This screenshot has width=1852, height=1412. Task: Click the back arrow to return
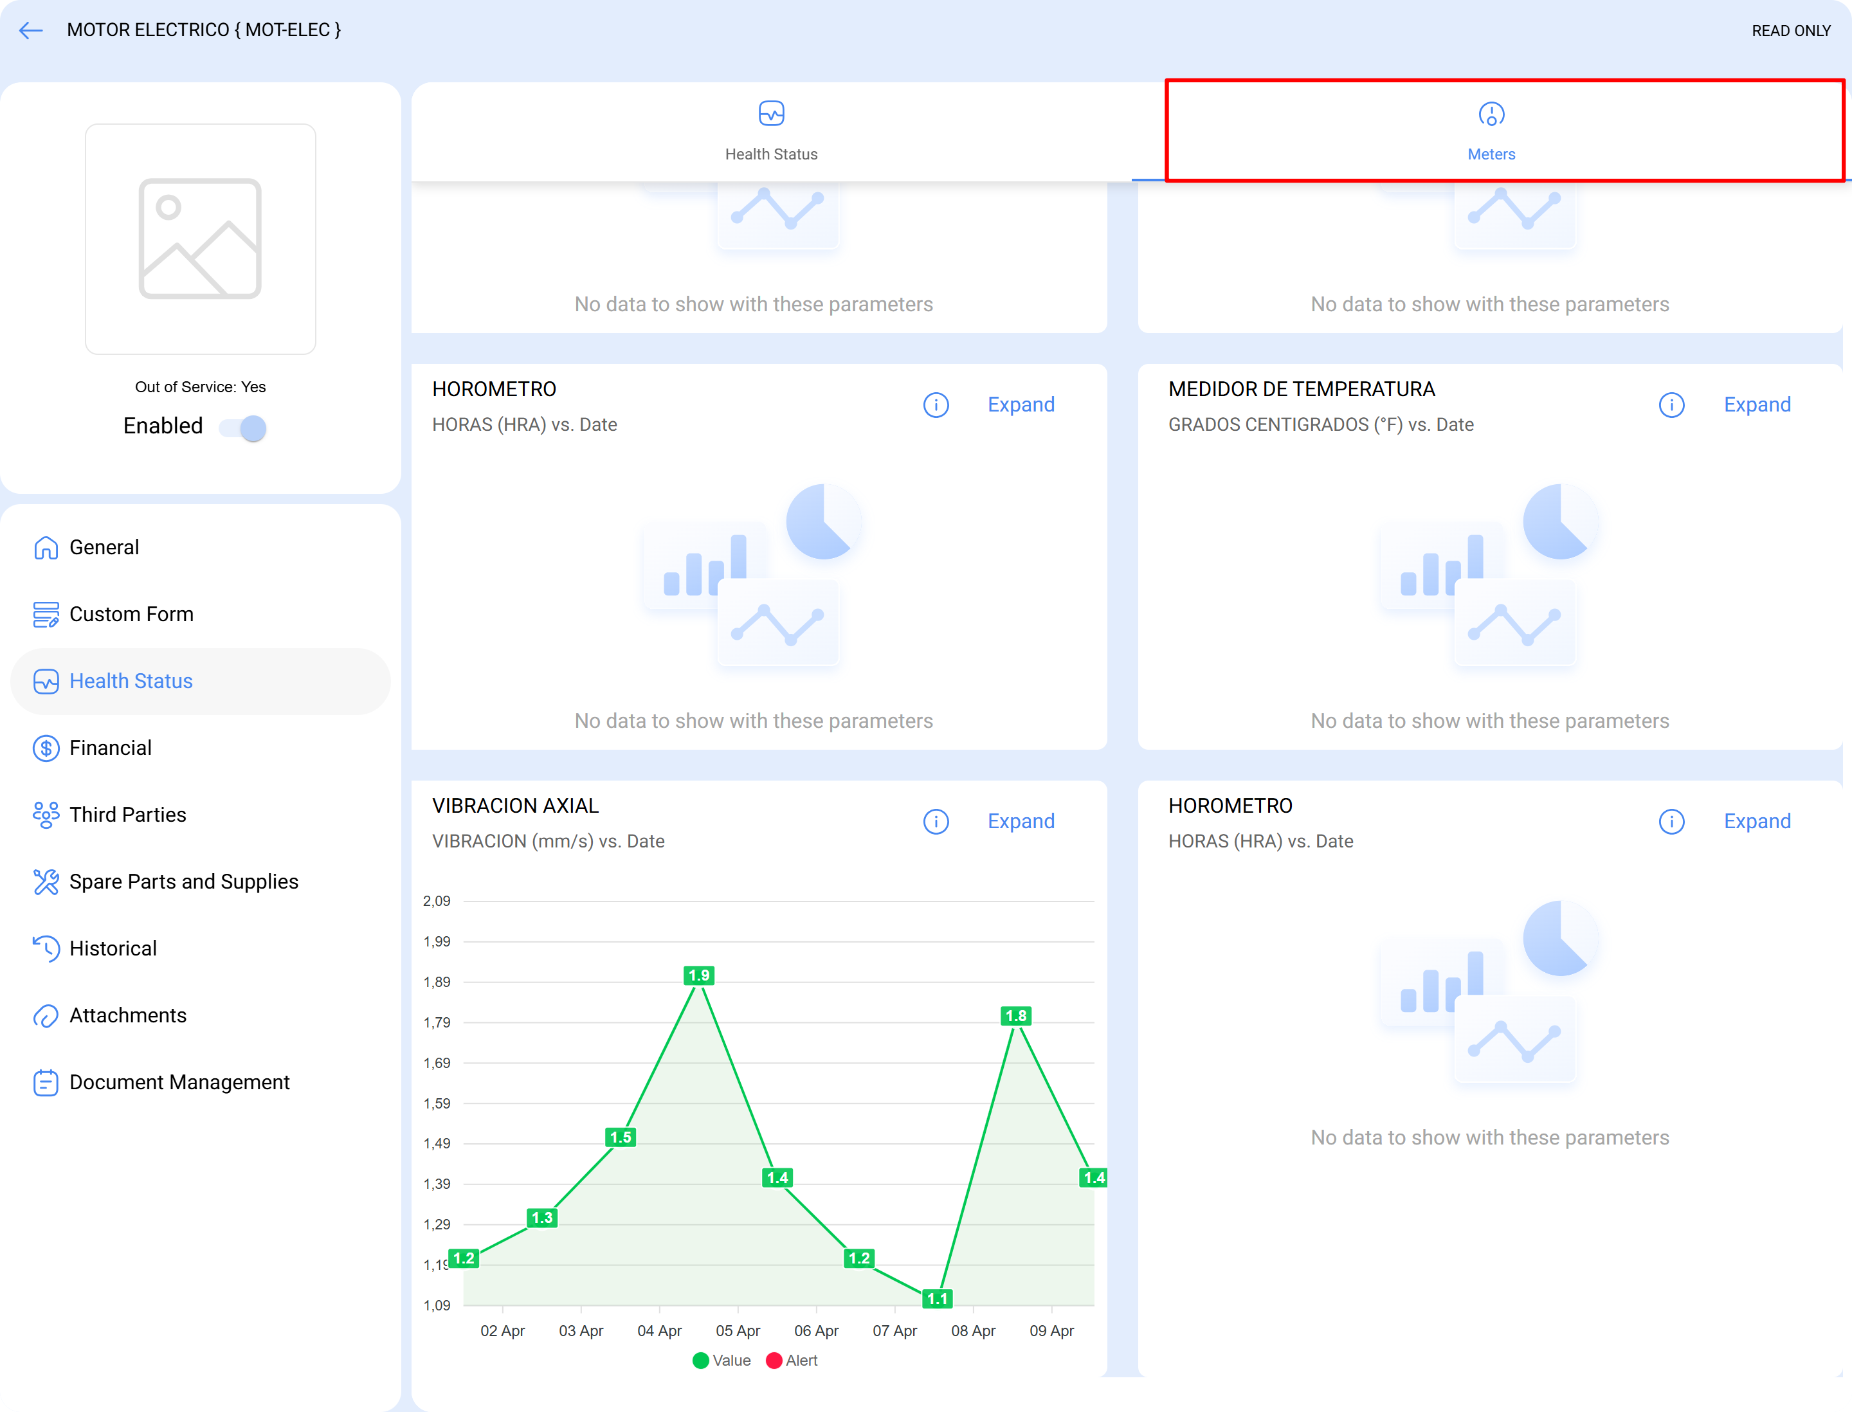31,30
